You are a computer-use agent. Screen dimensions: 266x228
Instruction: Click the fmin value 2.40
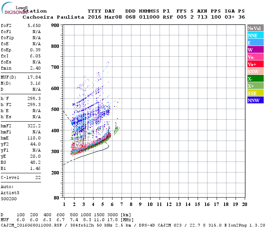coord(35,68)
